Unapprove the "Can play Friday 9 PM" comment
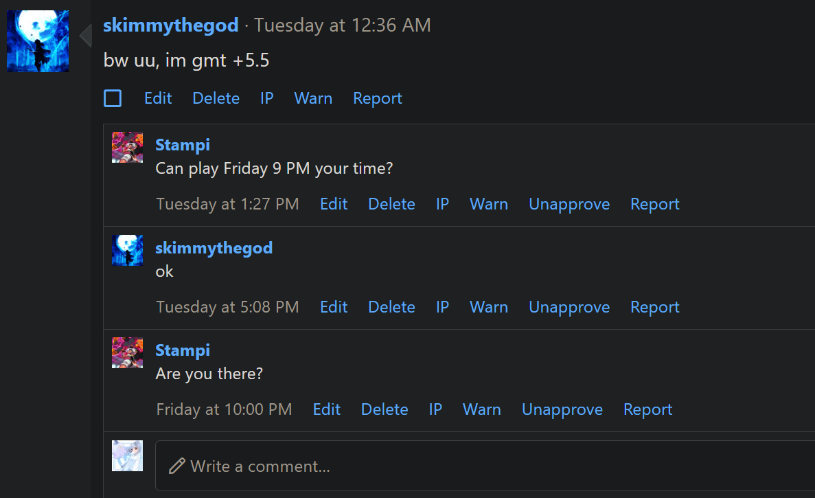 (569, 204)
